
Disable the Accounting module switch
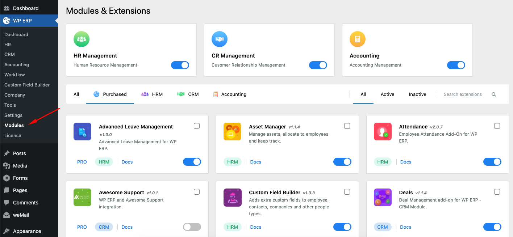[x=456, y=65]
